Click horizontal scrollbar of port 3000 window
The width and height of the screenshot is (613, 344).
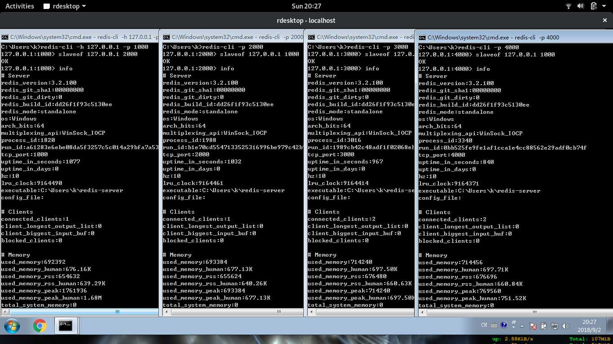361,312
